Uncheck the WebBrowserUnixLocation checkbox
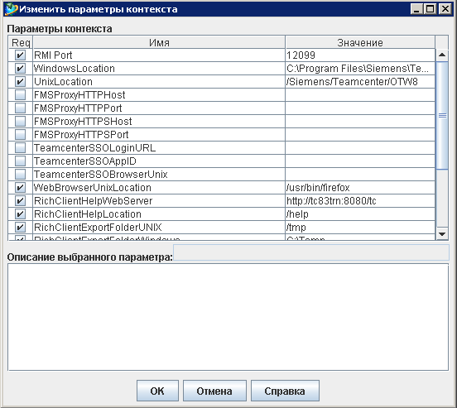This screenshot has height=408, width=457. (20, 187)
